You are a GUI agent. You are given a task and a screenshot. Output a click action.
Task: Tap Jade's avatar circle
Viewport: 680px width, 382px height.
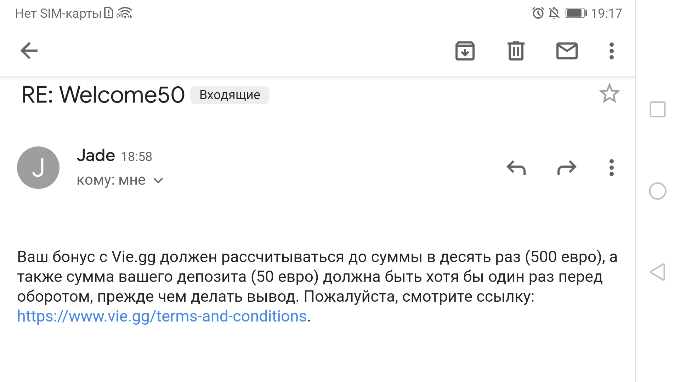[x=38, y=168]
